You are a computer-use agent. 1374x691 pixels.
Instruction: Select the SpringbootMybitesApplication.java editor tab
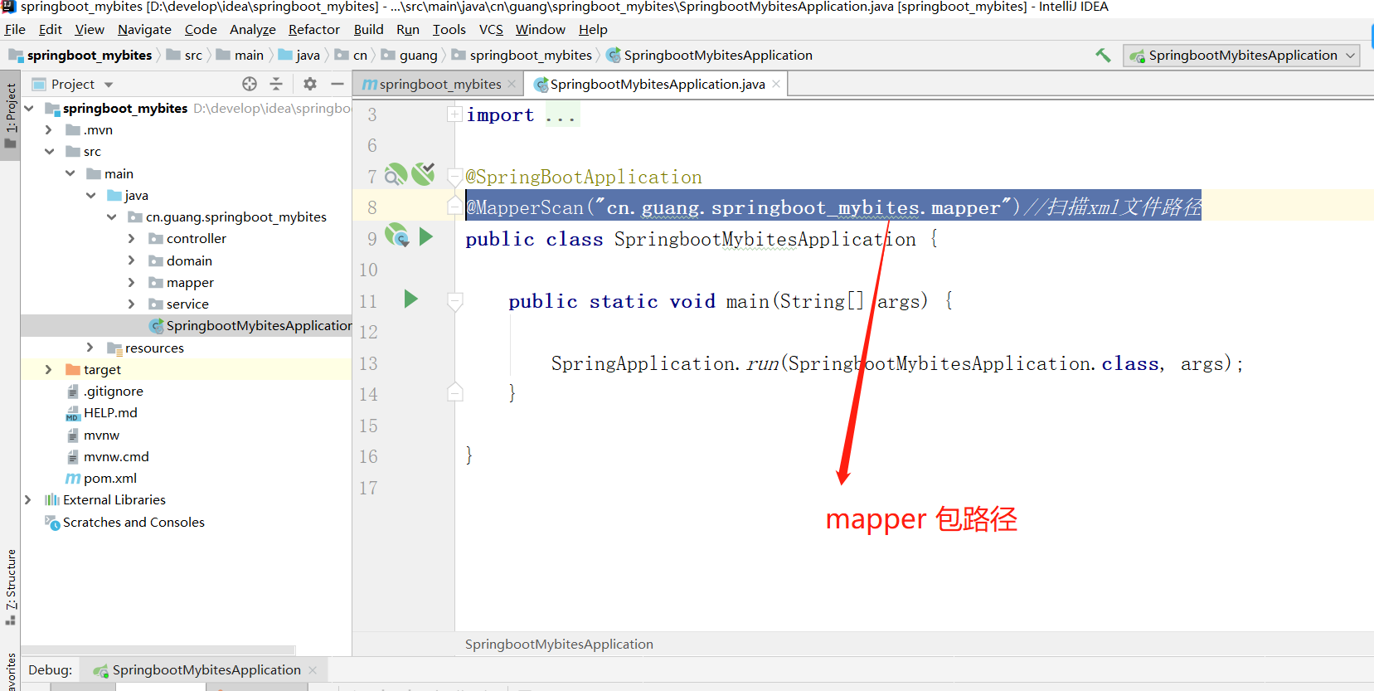point(658,84)
